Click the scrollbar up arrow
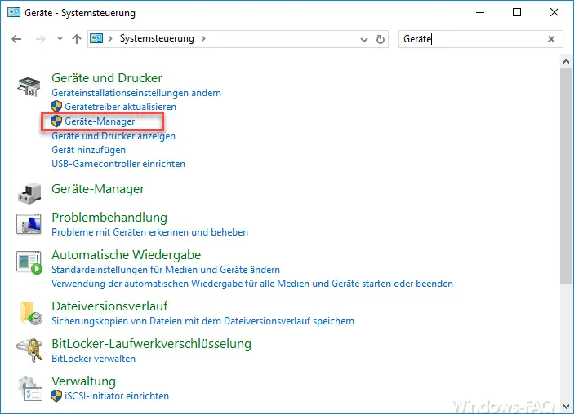Screen dimensions: 574x414 point(566,61)
